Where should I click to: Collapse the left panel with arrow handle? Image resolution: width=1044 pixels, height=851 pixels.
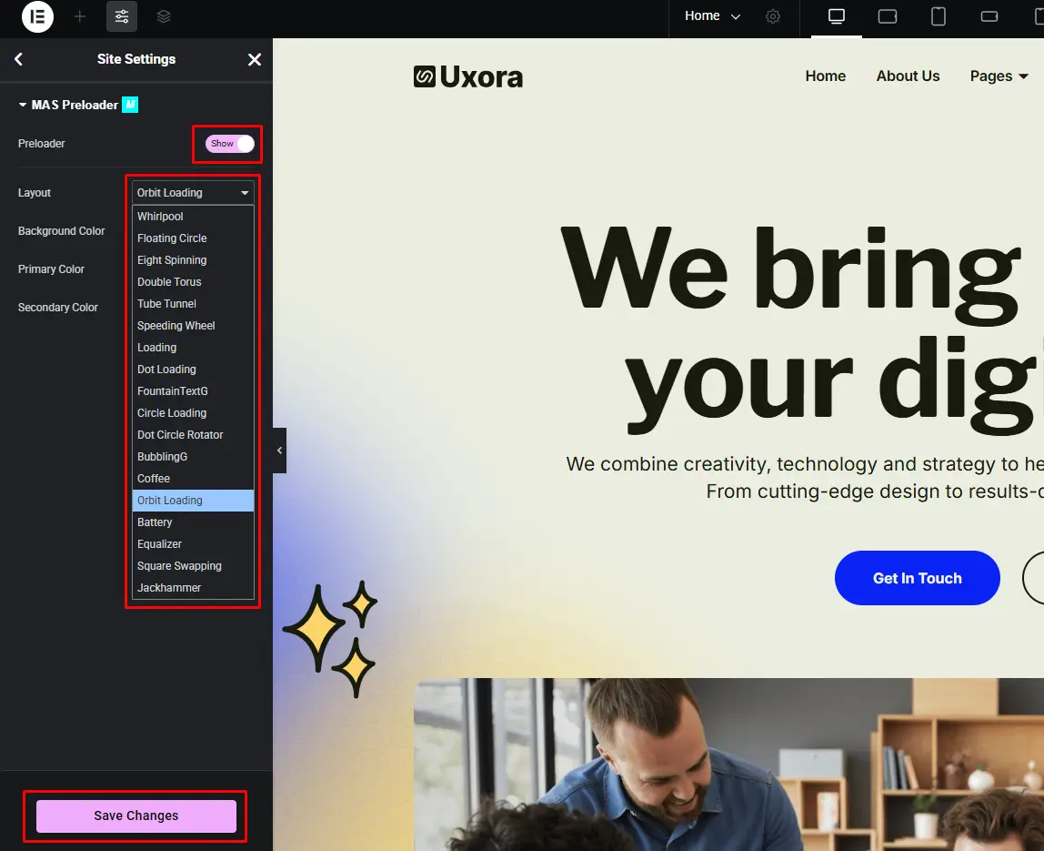pos(280,451)
